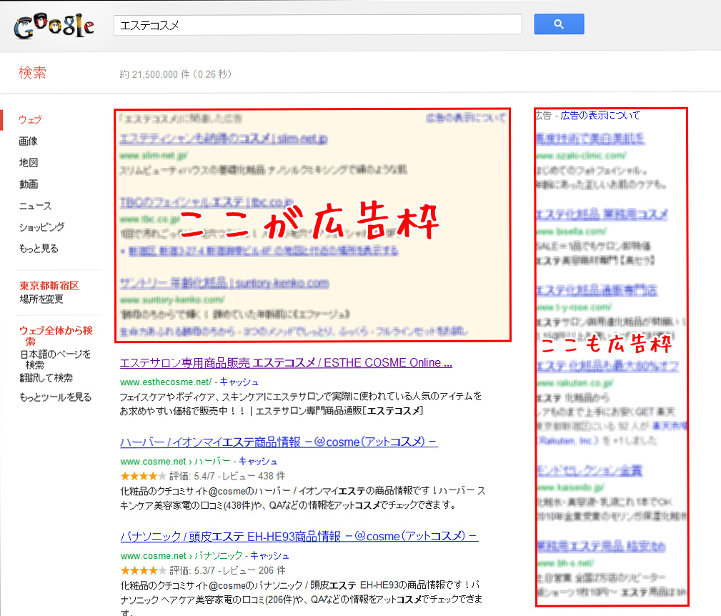Open パナソニック 頭皮エステ EH-HE93 result

[x=299, y=536]
